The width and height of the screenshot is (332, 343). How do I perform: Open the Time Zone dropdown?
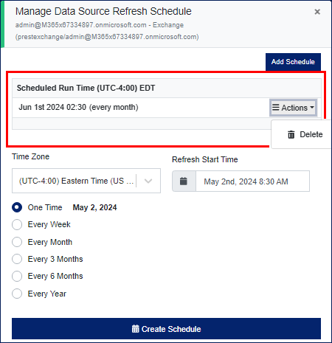pyautogui.click(x=86, y=181)
